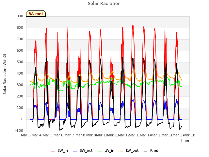Click the Mar 4 x-axis label
The height and width of the screenshot is (157, 209).
tap(37, 135)
